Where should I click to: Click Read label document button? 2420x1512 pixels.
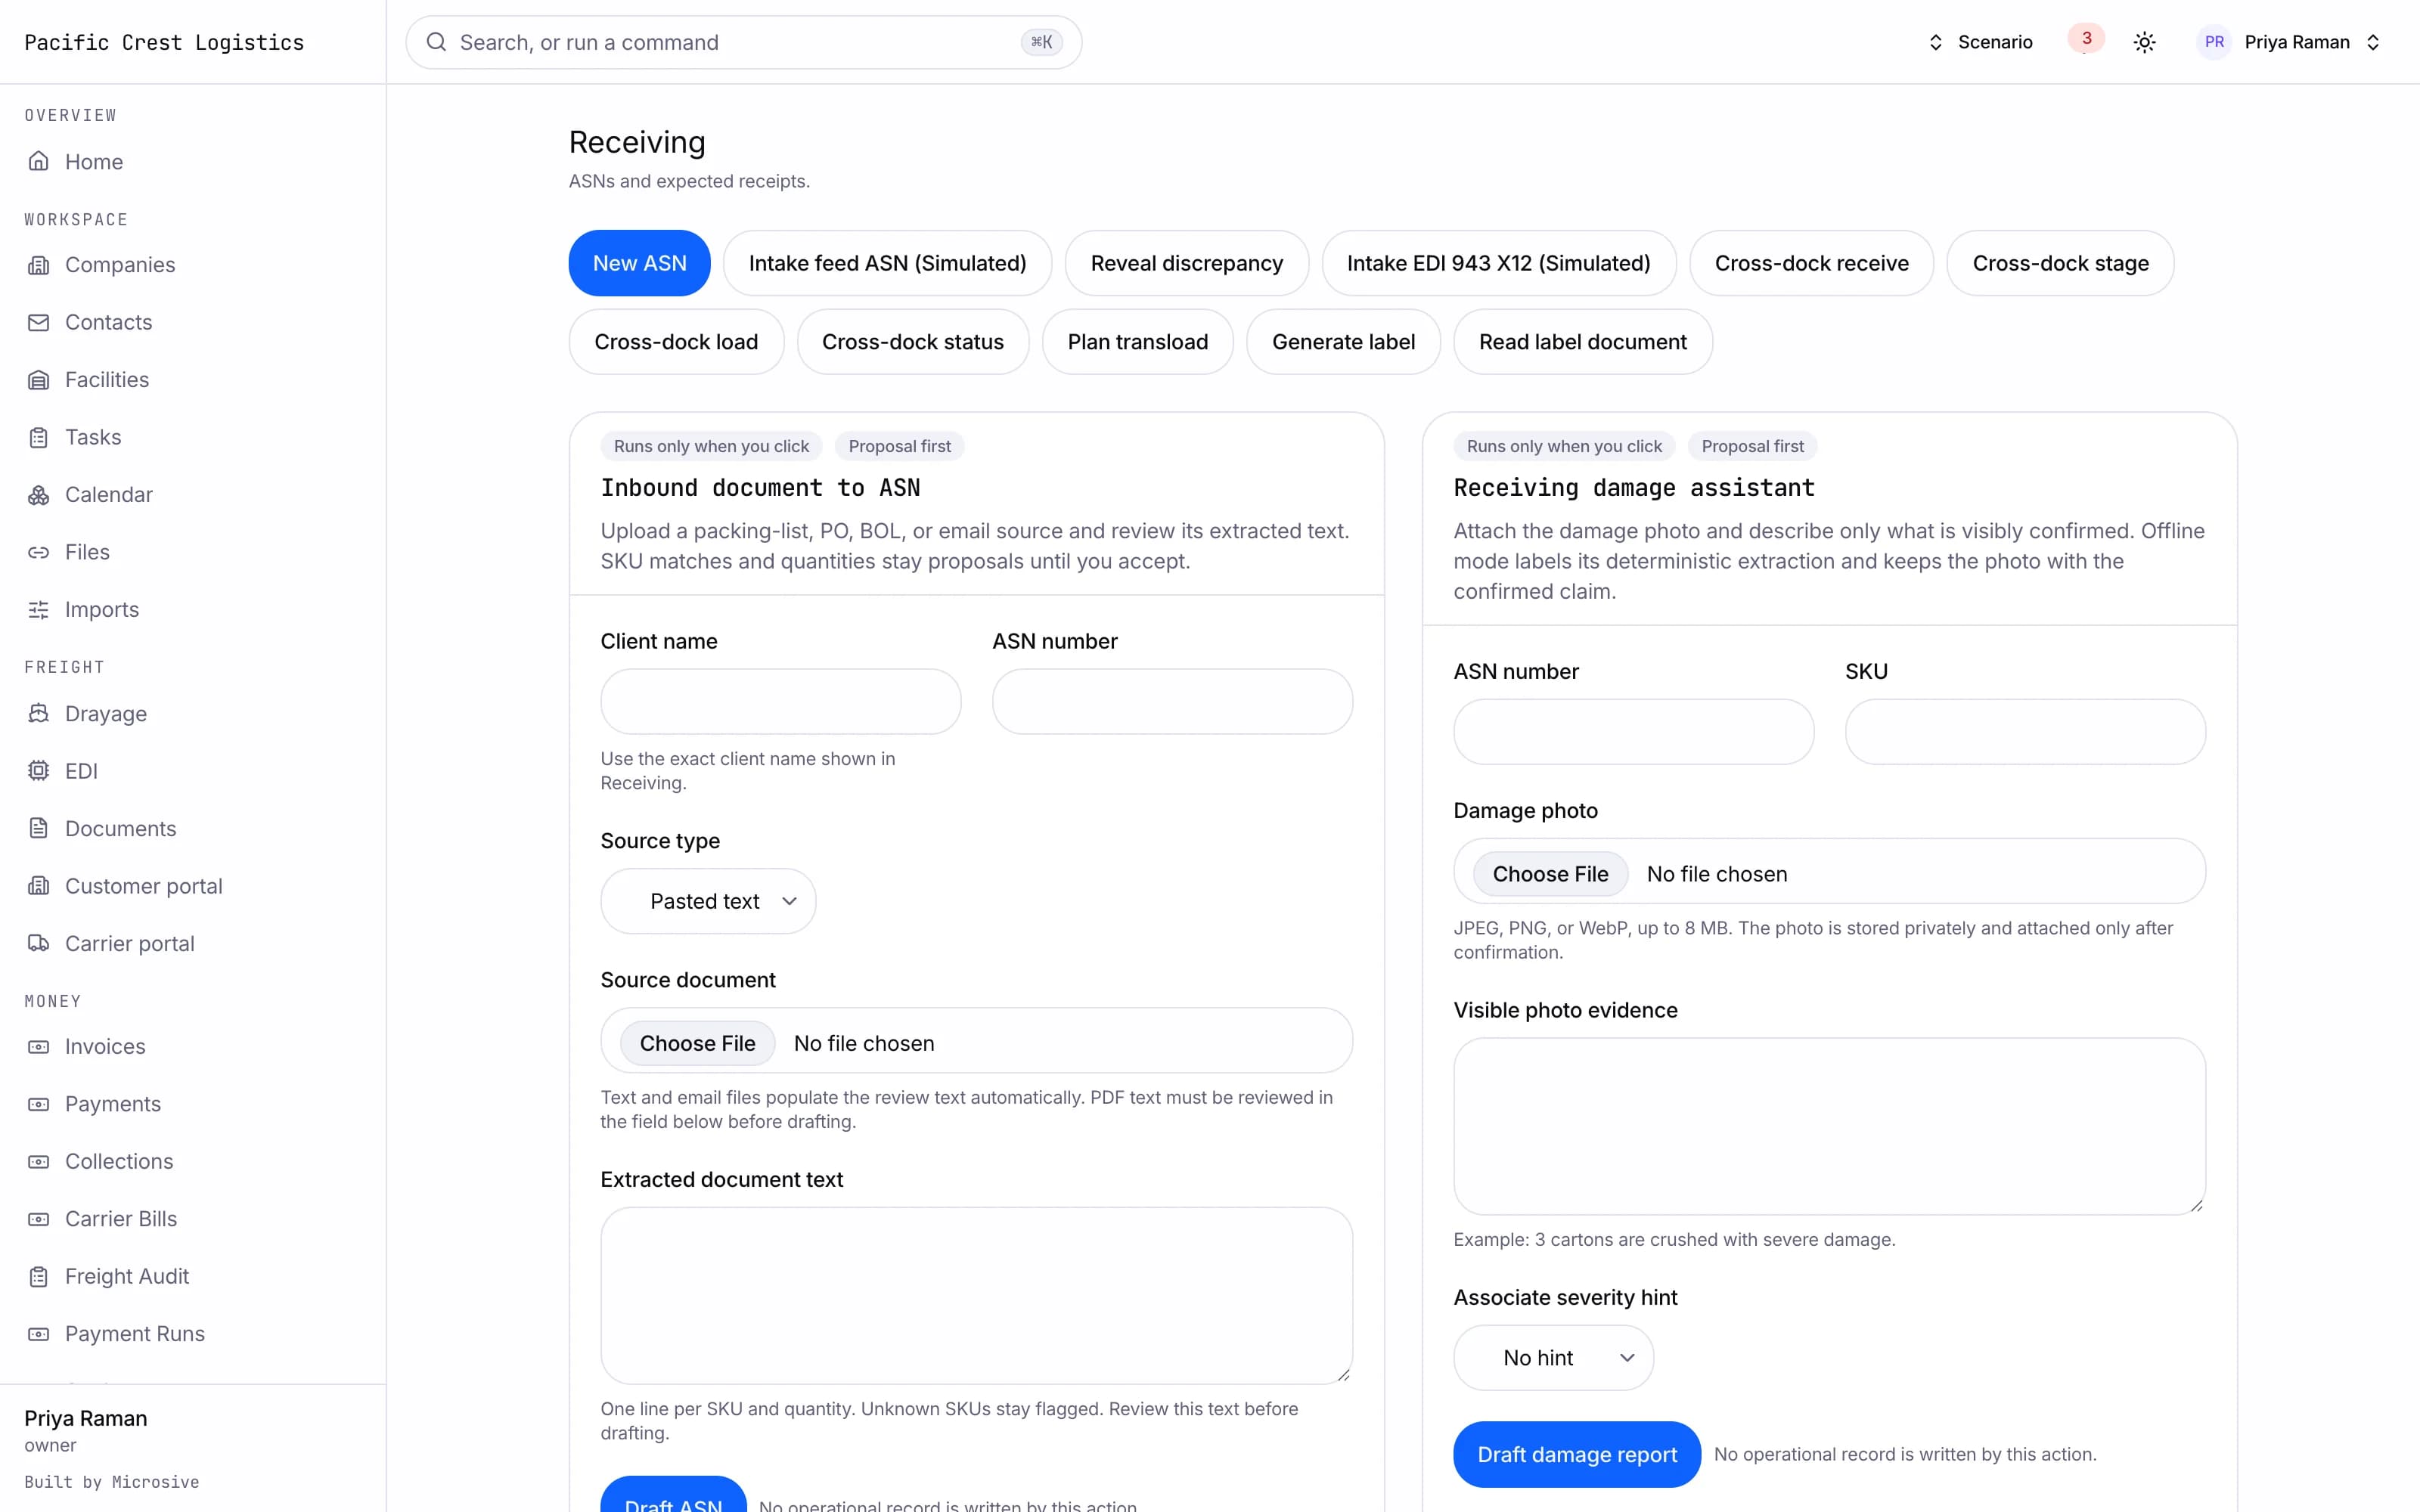click(x=1583, y=342)
